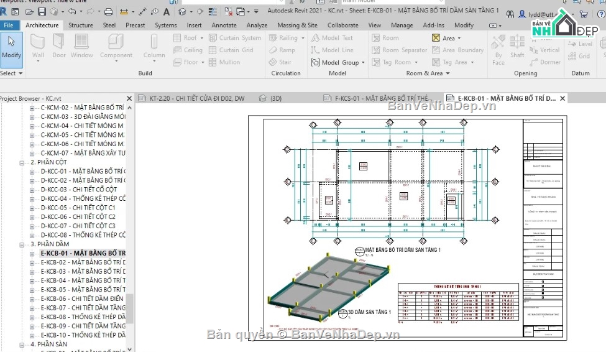Collapse the 3. PHẦN DẦM tree node

22,244
